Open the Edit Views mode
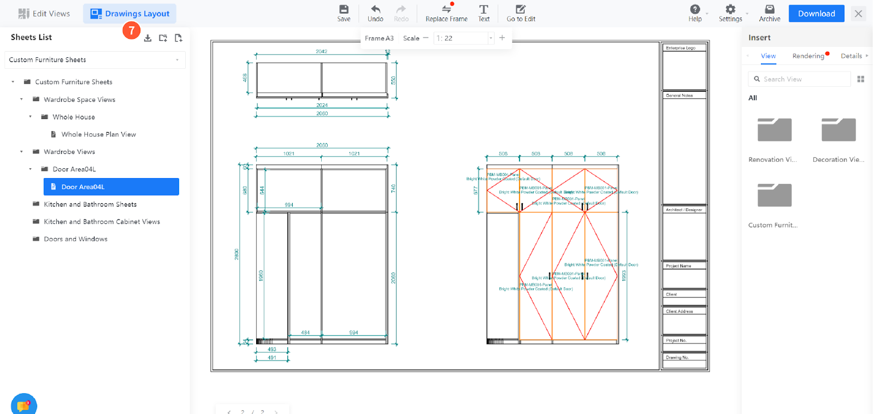Image resolution: width=874 pixels, height=414 pixels. tap(44, 14)
